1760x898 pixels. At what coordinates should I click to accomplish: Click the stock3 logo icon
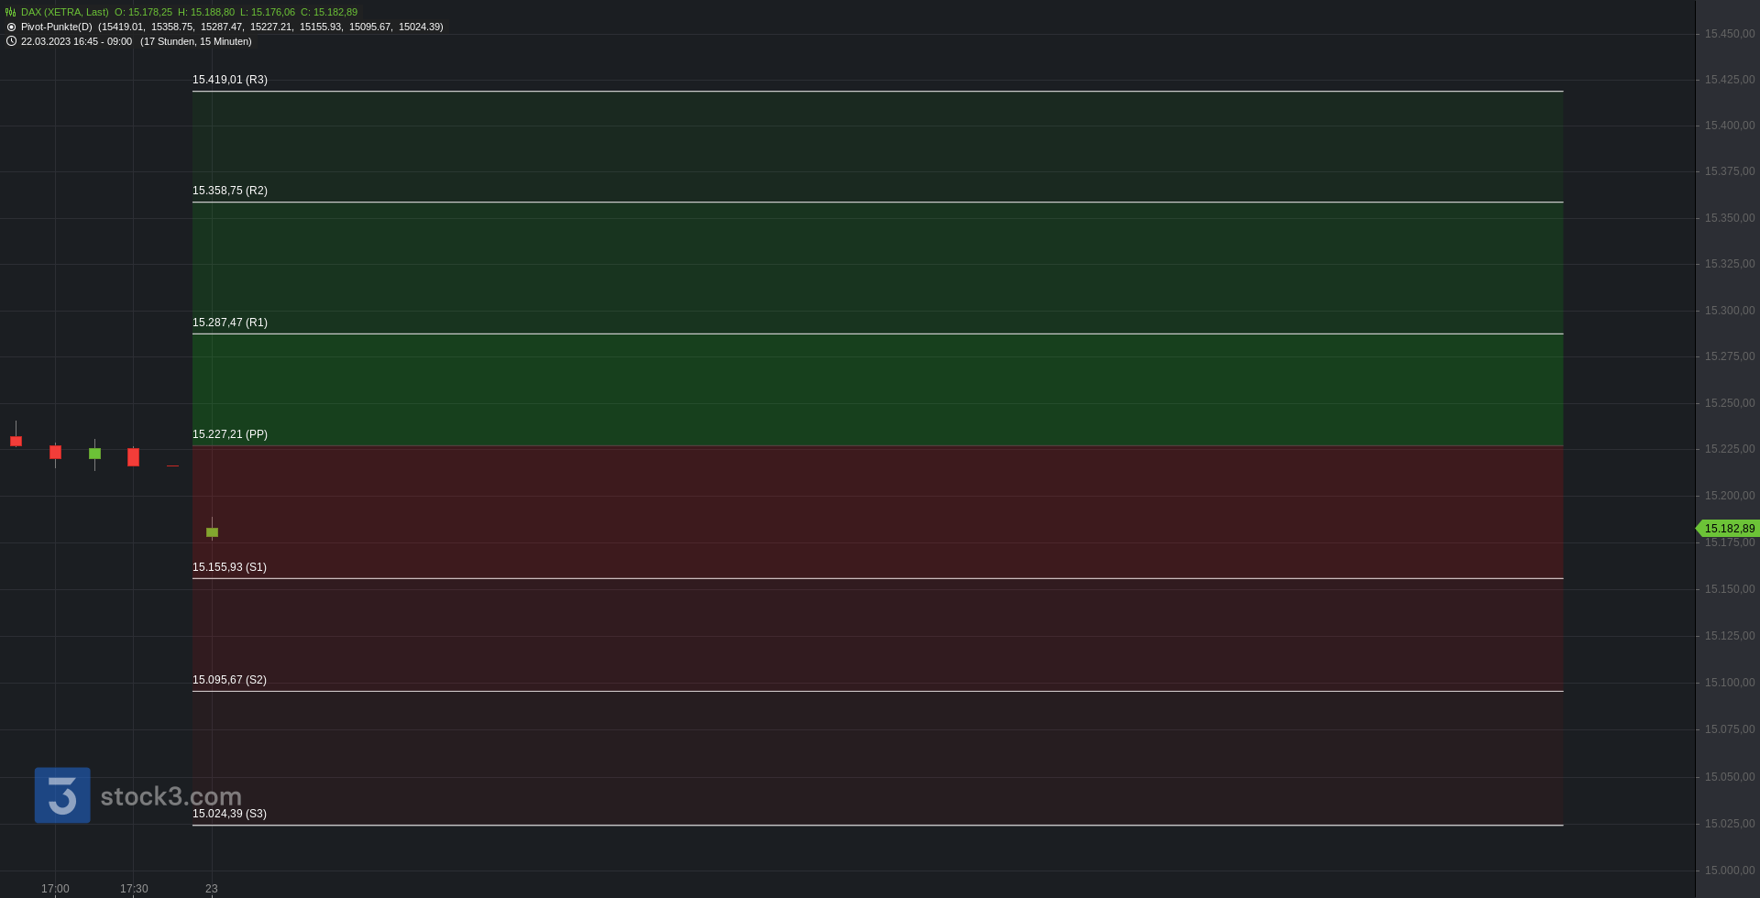[62, 795]
